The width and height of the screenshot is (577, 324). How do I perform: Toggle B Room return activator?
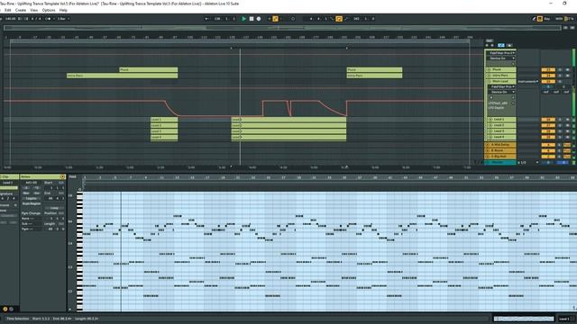[x=548, y=150]
